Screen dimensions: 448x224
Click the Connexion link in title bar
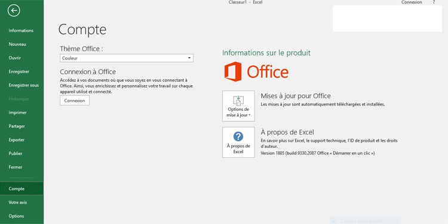(x=412, y=2)
